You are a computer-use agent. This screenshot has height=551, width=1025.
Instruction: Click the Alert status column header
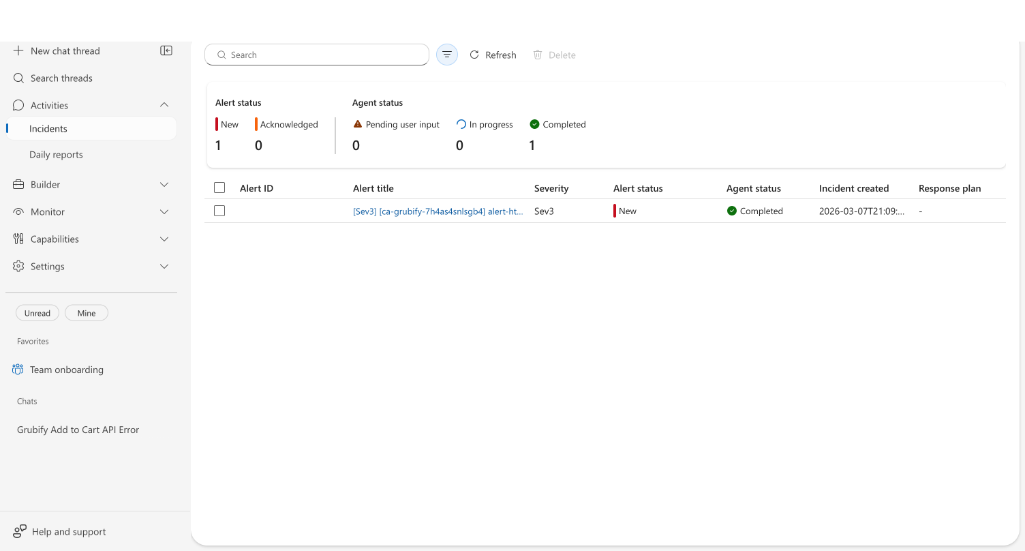[x=638, y=188]
